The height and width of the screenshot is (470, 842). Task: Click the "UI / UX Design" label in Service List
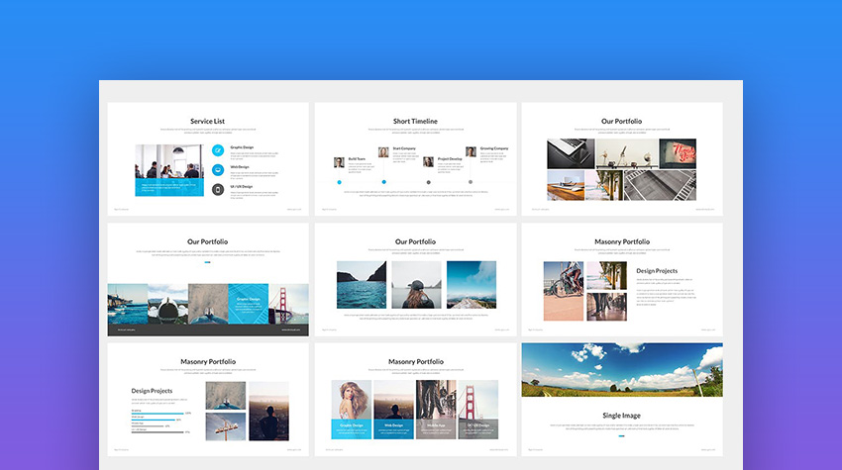(241, 187)
